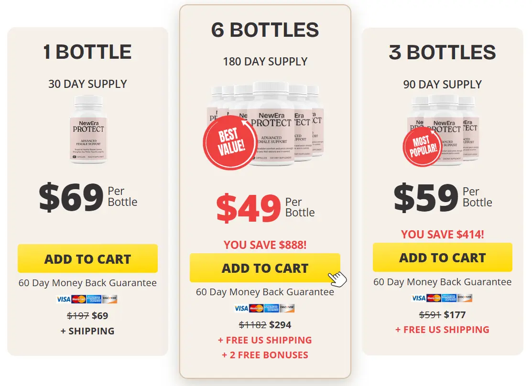
Task: Click the + 2 FREE BONUSES text
Action: point(265,355)
